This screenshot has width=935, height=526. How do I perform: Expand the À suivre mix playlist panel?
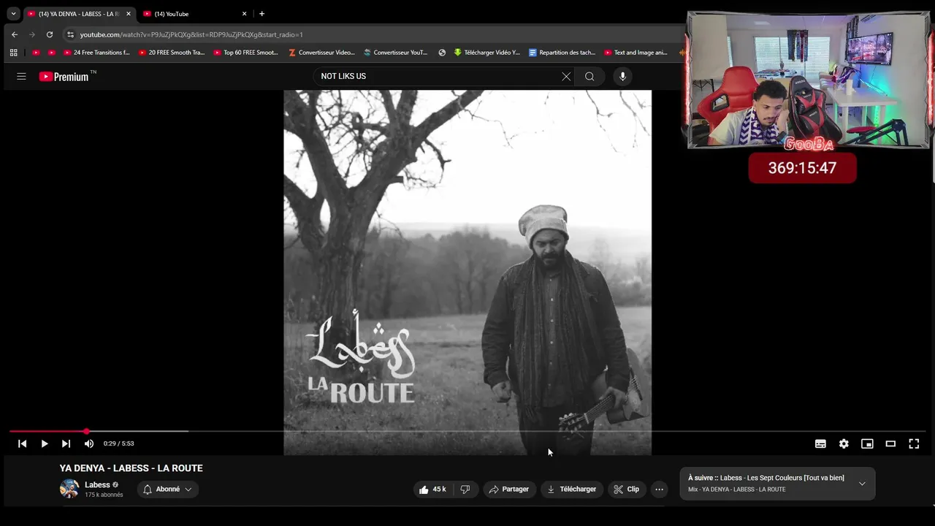862,484
